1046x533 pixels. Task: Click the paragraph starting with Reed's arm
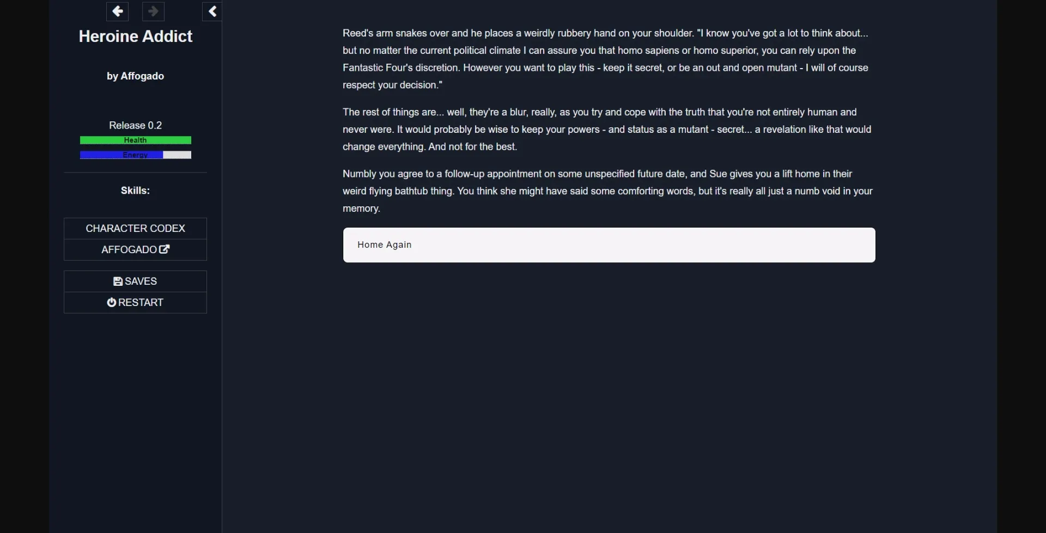pos(607,59)
